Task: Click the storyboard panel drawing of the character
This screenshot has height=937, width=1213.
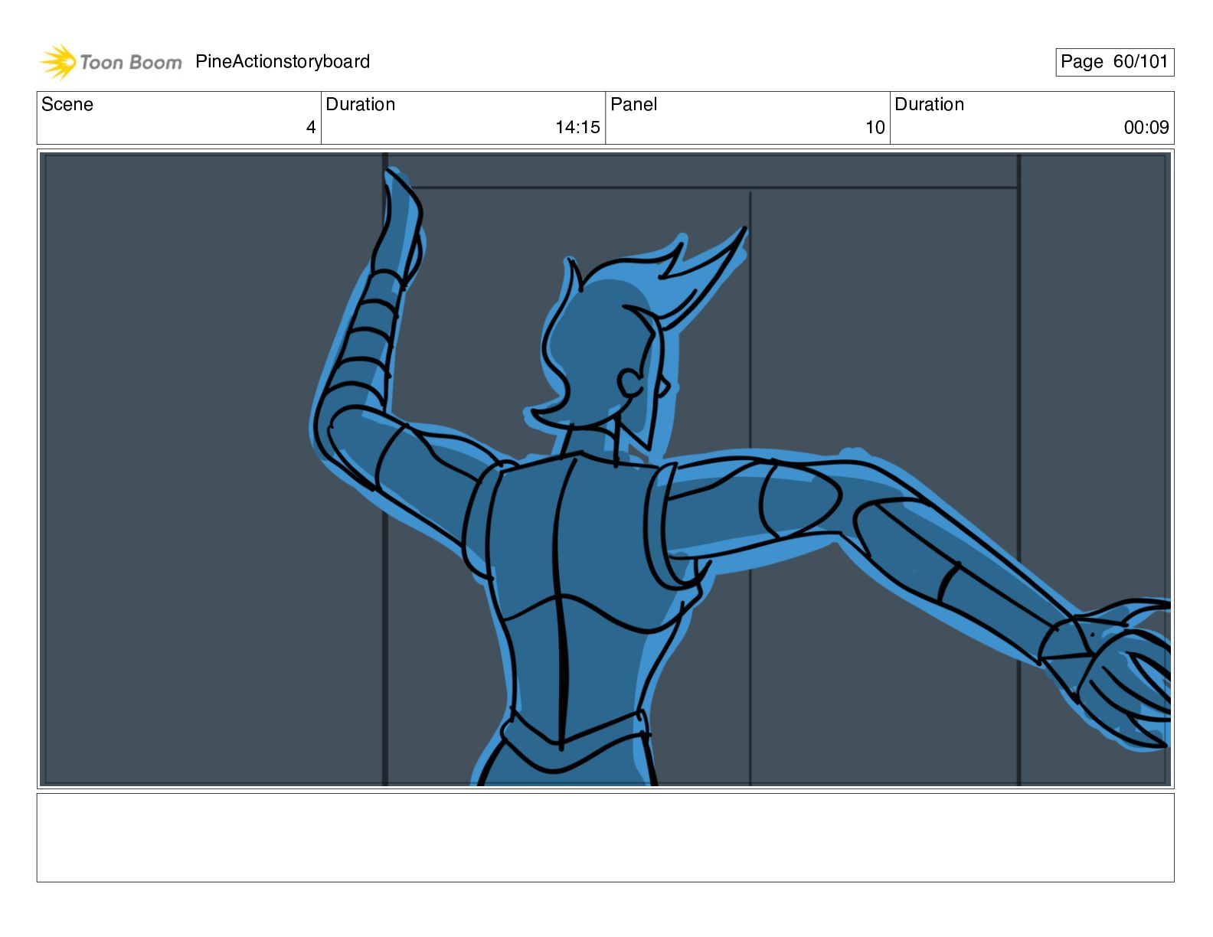Action: point(605,469)
